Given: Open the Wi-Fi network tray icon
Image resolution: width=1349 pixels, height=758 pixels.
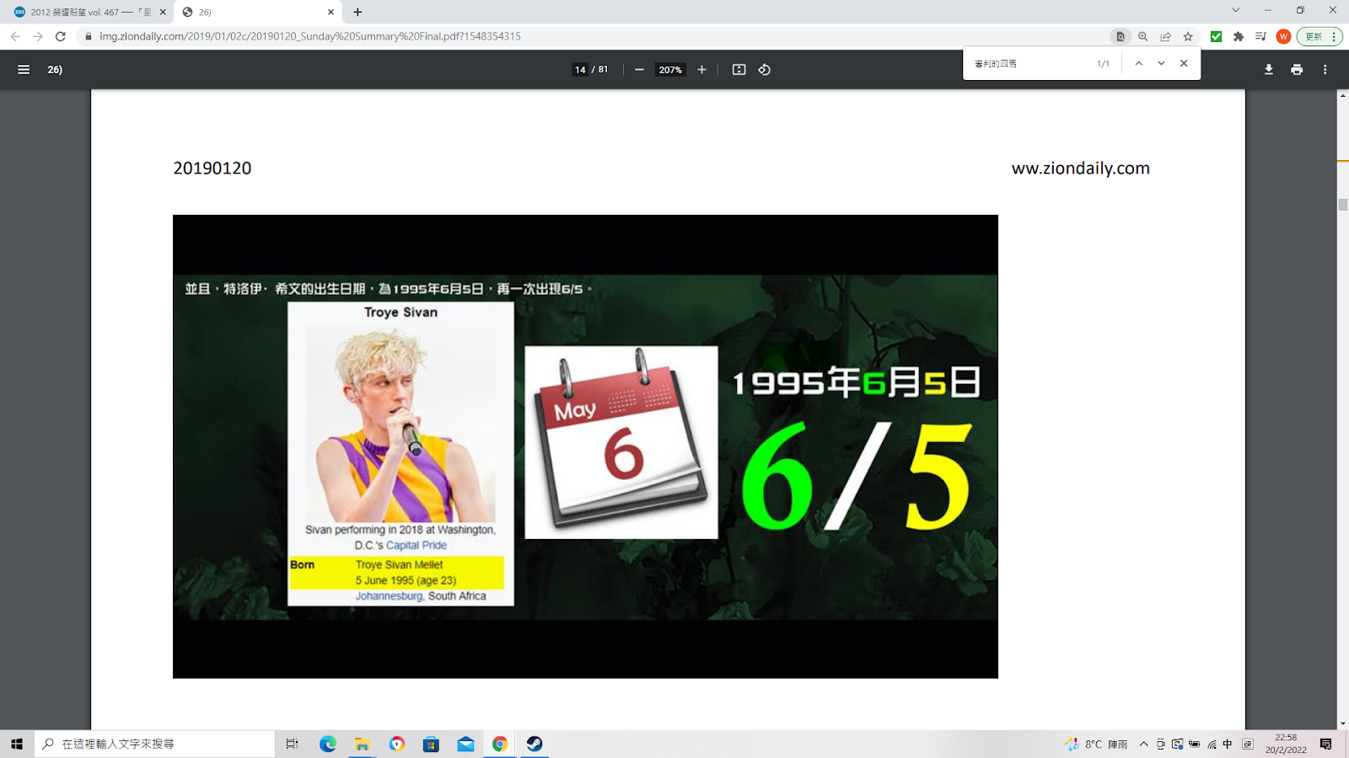Looking at the screenshot, I should pos(1212,744).
